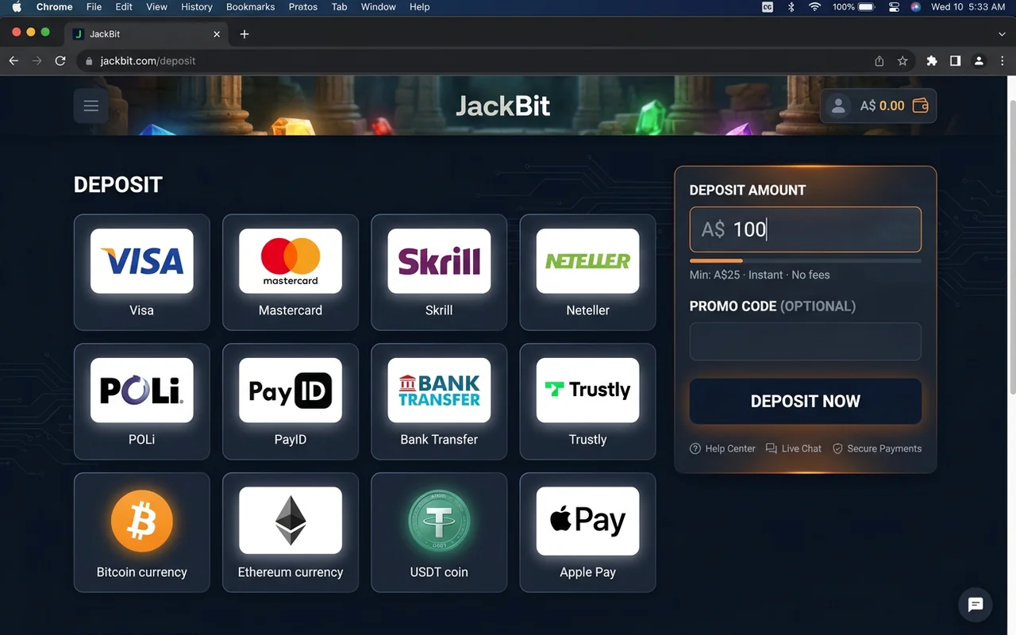Choose Trustly payment option
1016x635 pixels.
click(x=587, y=402)
